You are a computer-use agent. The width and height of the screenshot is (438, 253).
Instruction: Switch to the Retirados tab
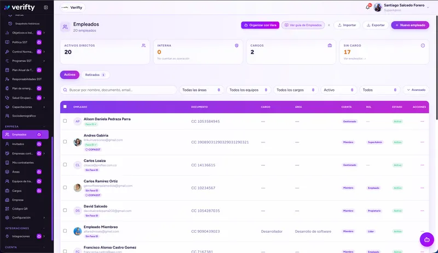[x=95, y=75]
